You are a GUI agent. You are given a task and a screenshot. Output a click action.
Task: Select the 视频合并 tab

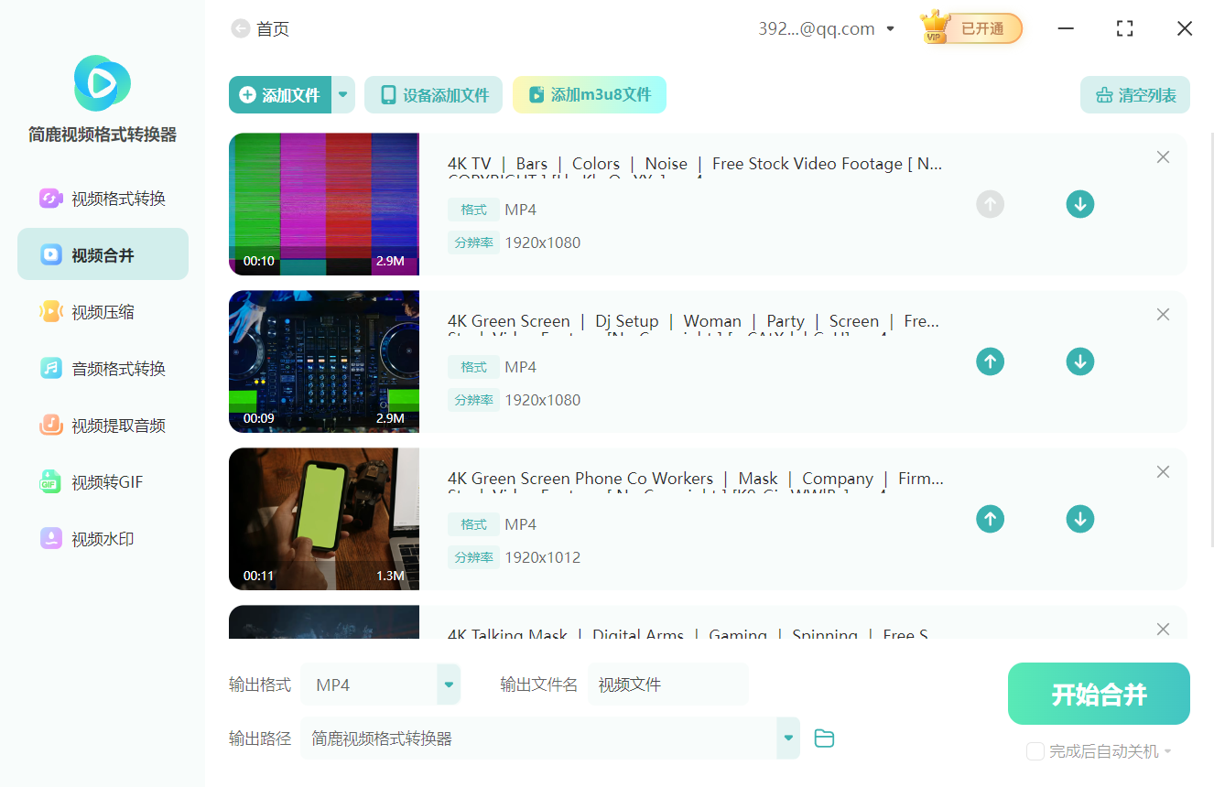point(103,254)
